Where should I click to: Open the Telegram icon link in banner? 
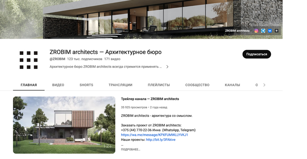(x=263, y=31)
